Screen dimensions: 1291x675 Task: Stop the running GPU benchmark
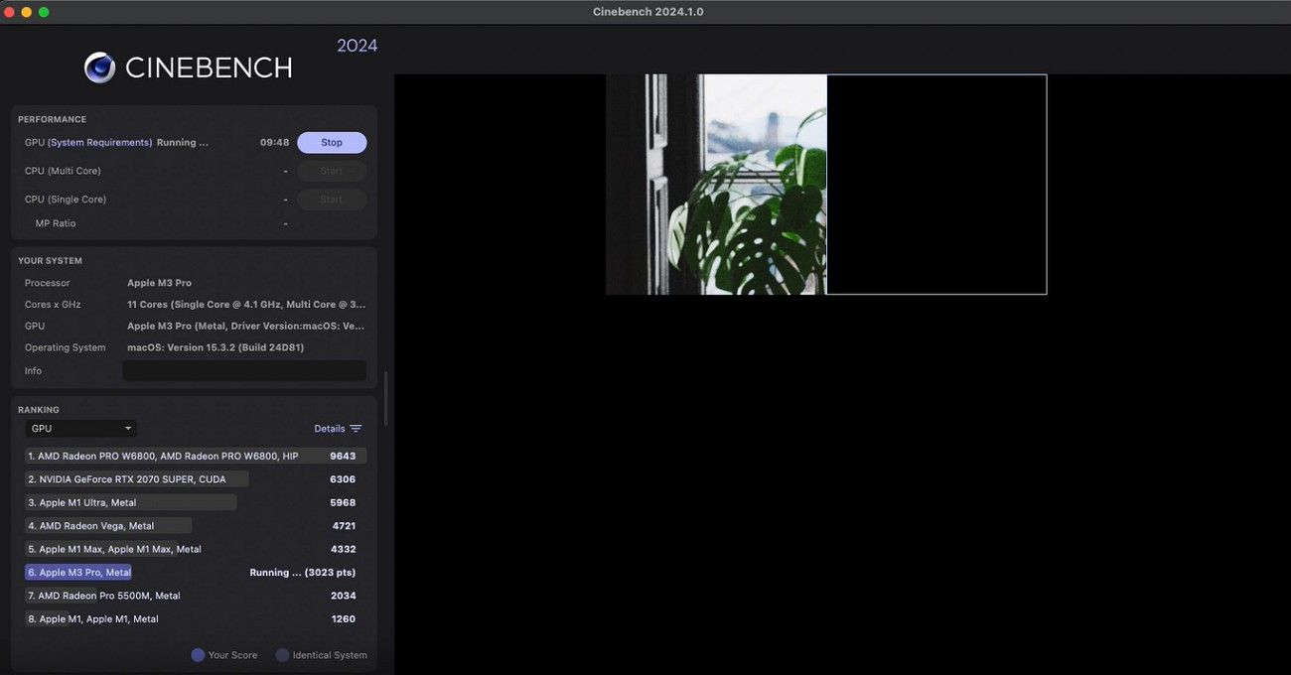coord(332,143)
